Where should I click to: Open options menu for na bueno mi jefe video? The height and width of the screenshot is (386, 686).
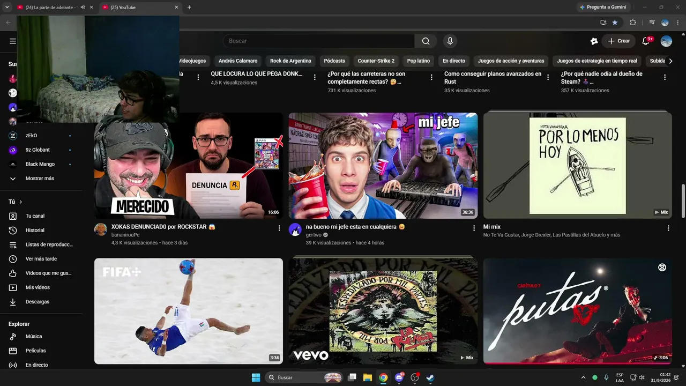[474, 228]
